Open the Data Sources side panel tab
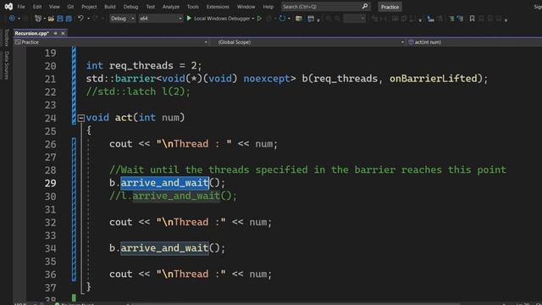Screen dimensions: 542x305 click(x=6, y=65)
